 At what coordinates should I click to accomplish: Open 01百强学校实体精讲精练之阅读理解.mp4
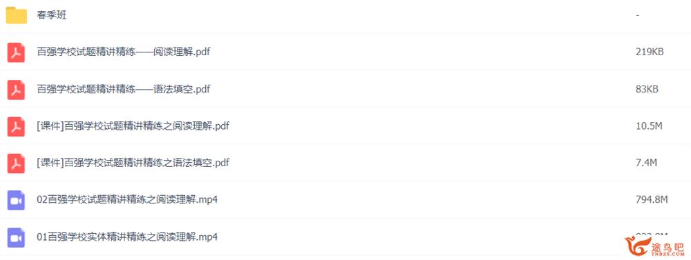coord(127,237)
